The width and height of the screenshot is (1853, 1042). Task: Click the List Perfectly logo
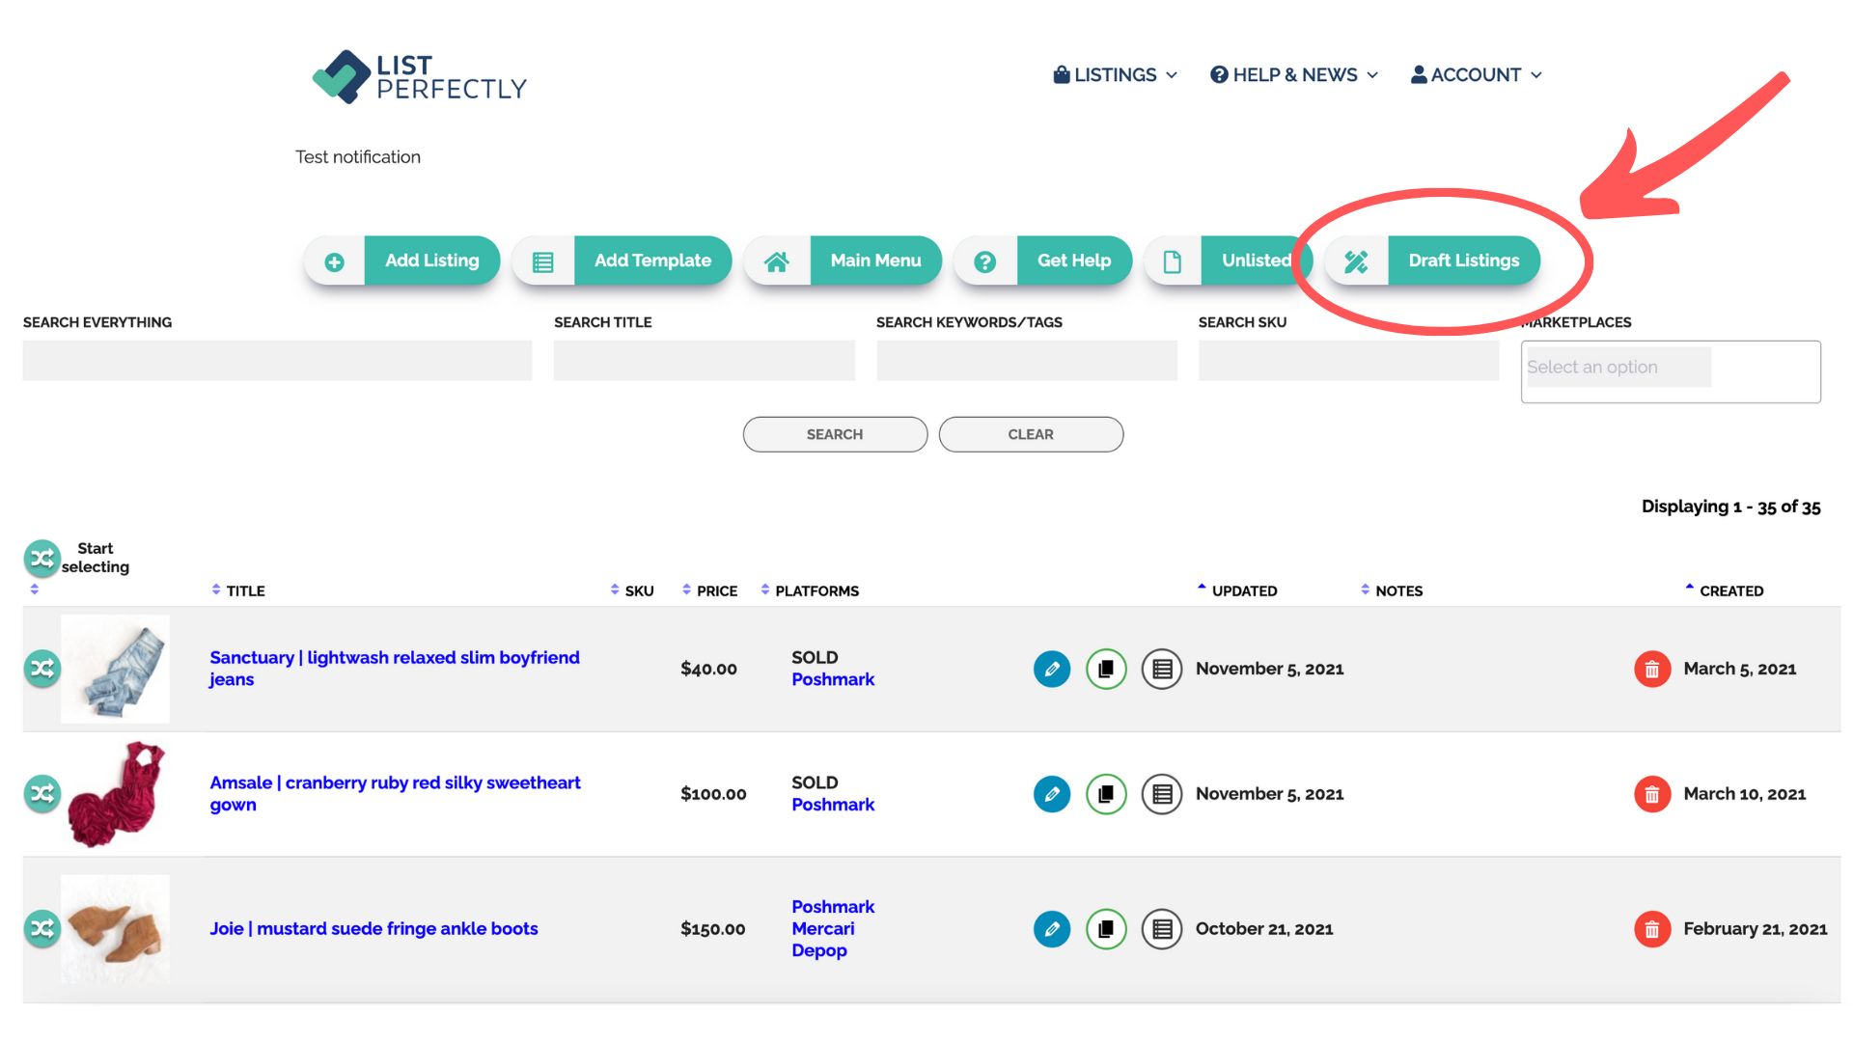tap(419, 77)
